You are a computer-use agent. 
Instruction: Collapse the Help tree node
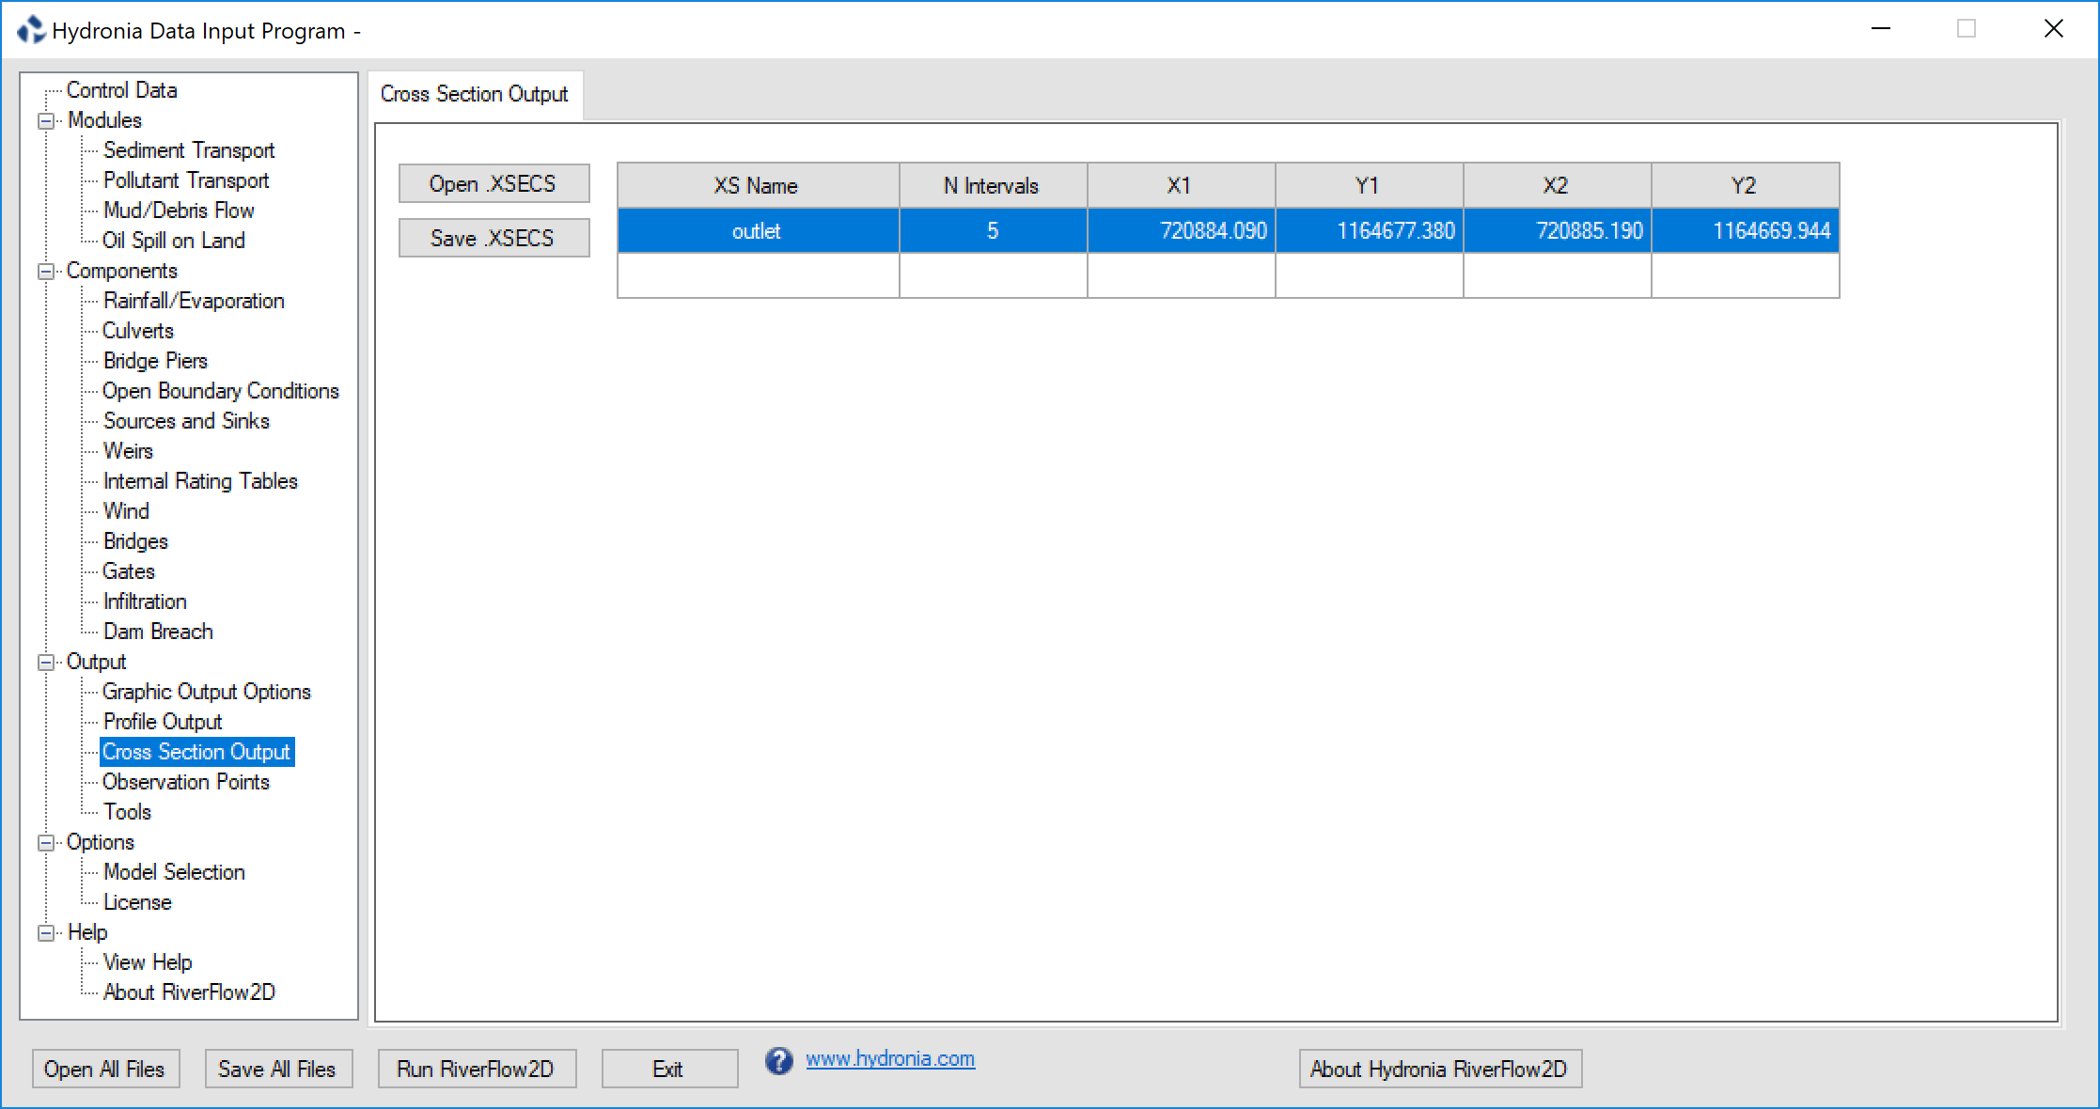click(45, 933)
